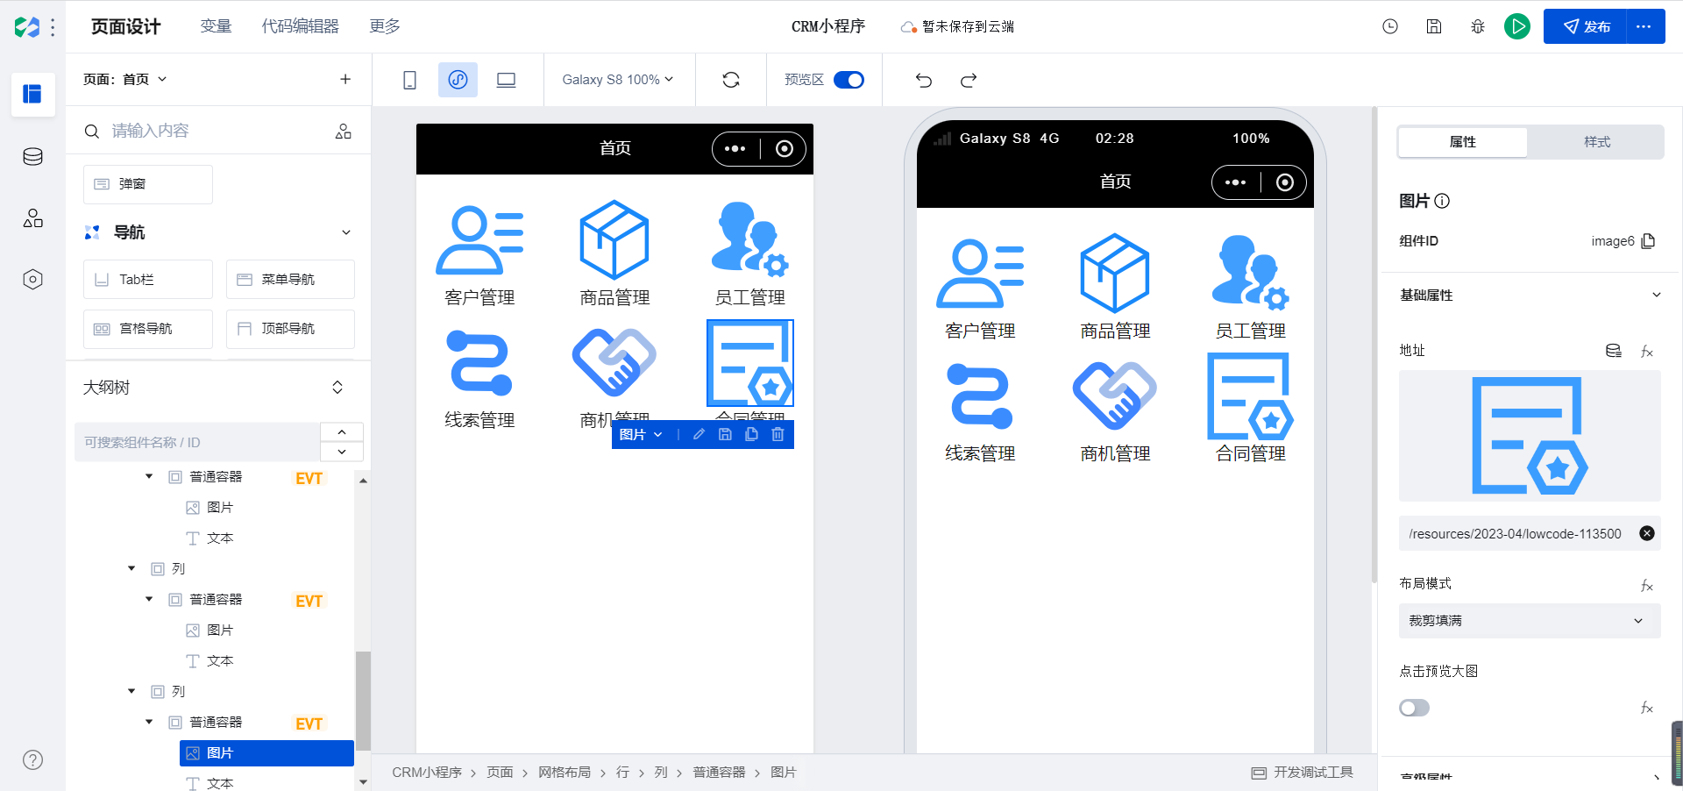Open fx expression for 地址
The image size is (1683, 791).
click(1647, 352)
